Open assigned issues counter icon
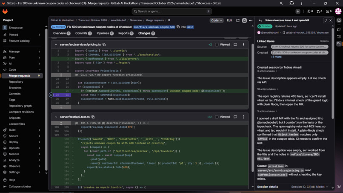 [x=310, y=12]
